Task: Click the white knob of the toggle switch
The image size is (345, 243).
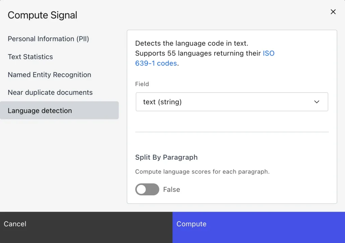Action: coord(142,189)
